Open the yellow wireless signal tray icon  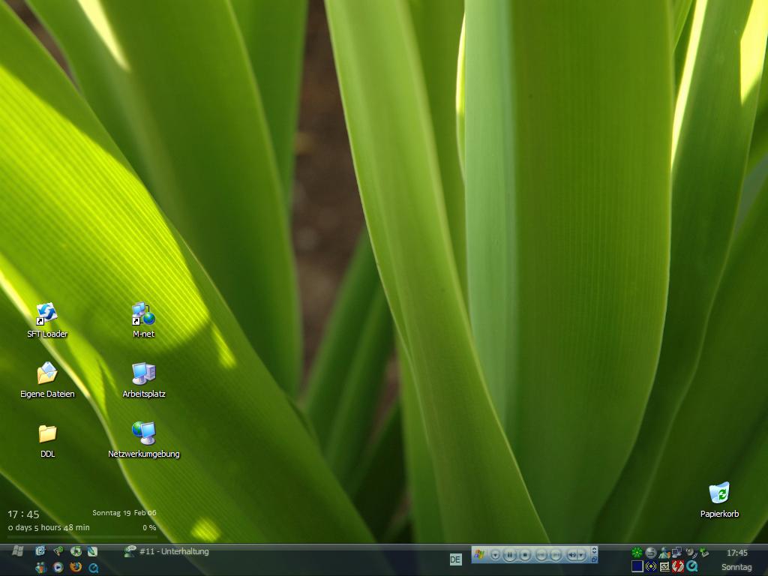point(651,566)
